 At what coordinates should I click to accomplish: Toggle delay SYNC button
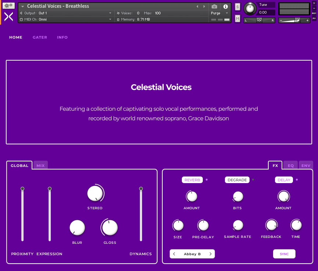tap(284, 254)
